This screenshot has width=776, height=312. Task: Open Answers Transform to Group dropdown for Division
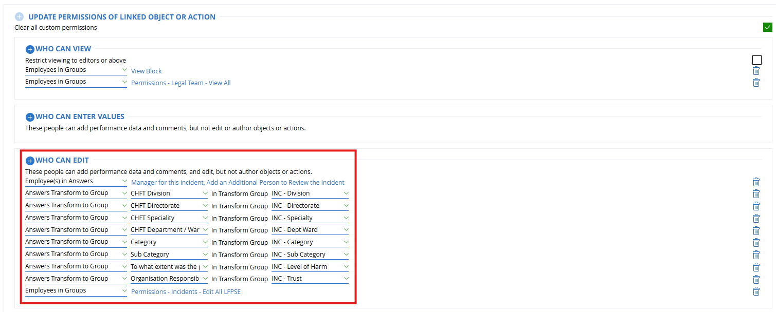tap(76, 193)
